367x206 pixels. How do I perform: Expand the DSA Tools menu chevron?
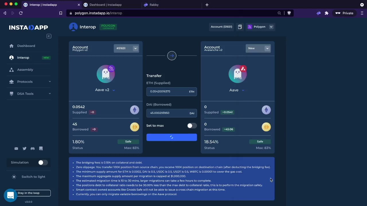[x=50, y=94]
